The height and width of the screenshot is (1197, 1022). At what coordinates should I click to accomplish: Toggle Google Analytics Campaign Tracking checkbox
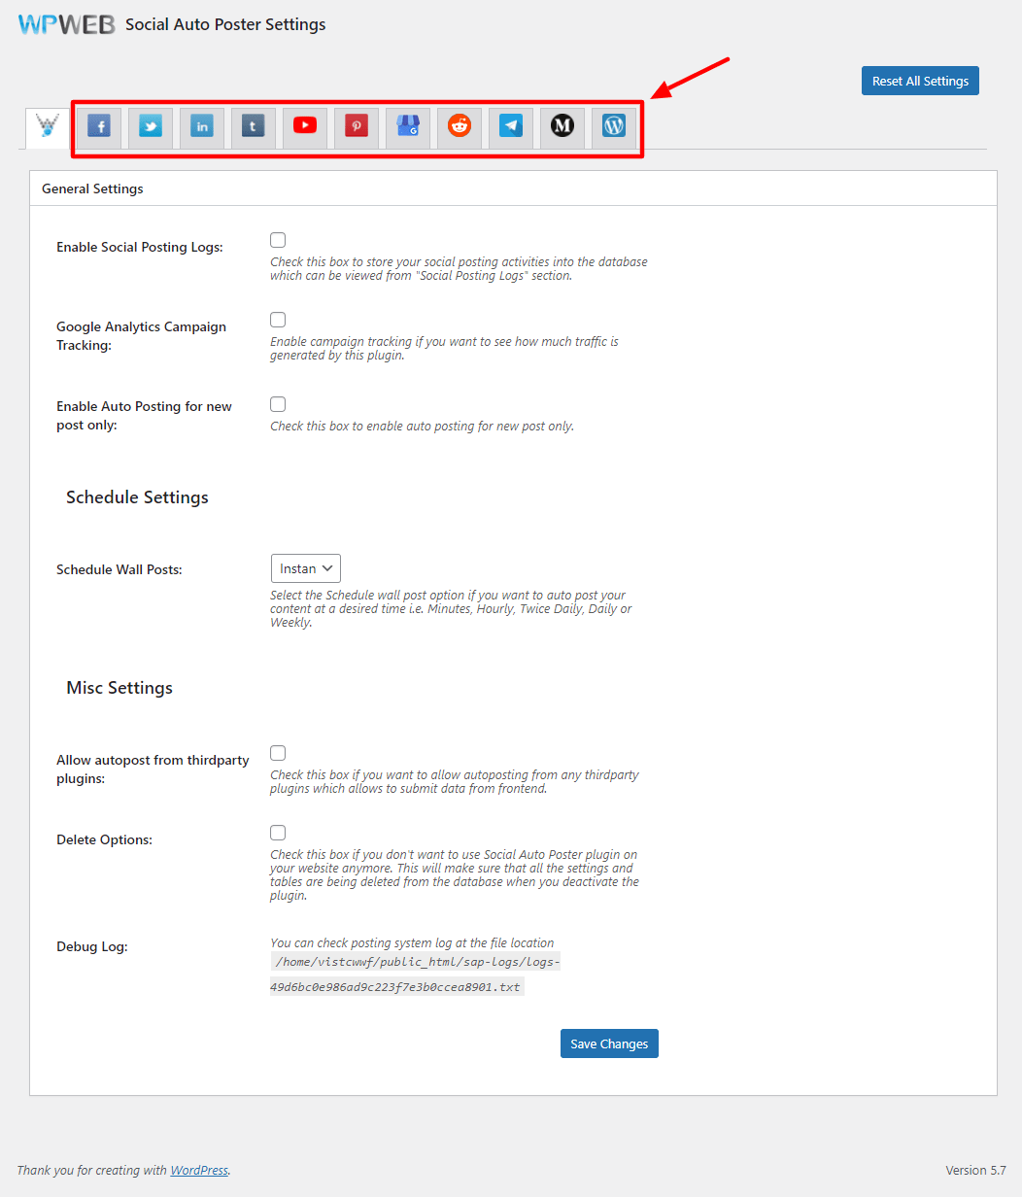pyautogui.click(x=278, y=320)
